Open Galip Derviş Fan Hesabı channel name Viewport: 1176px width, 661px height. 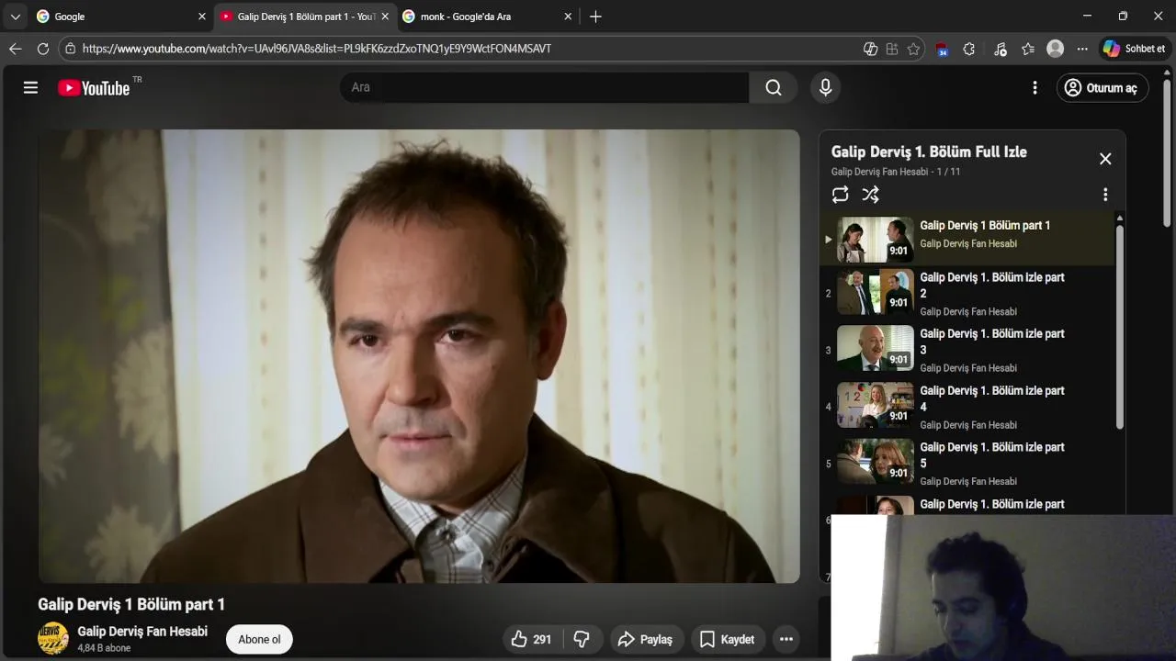point(142,632)
